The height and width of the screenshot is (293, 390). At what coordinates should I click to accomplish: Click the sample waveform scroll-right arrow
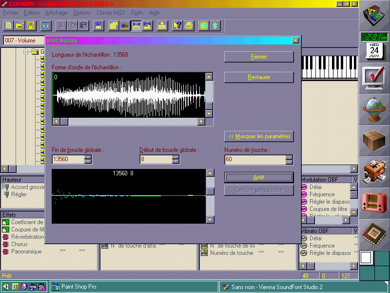pyautogui.click(x=201, y=121)
